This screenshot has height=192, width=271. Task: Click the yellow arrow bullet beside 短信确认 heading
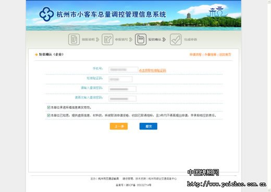point(36,55)
